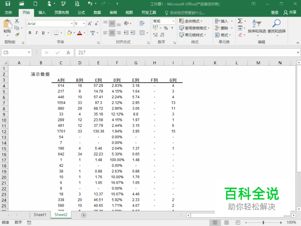Screen dimensions: 301x226
Task: Switch to 插入 ribbon tab
Action: [x=42, y=13]
